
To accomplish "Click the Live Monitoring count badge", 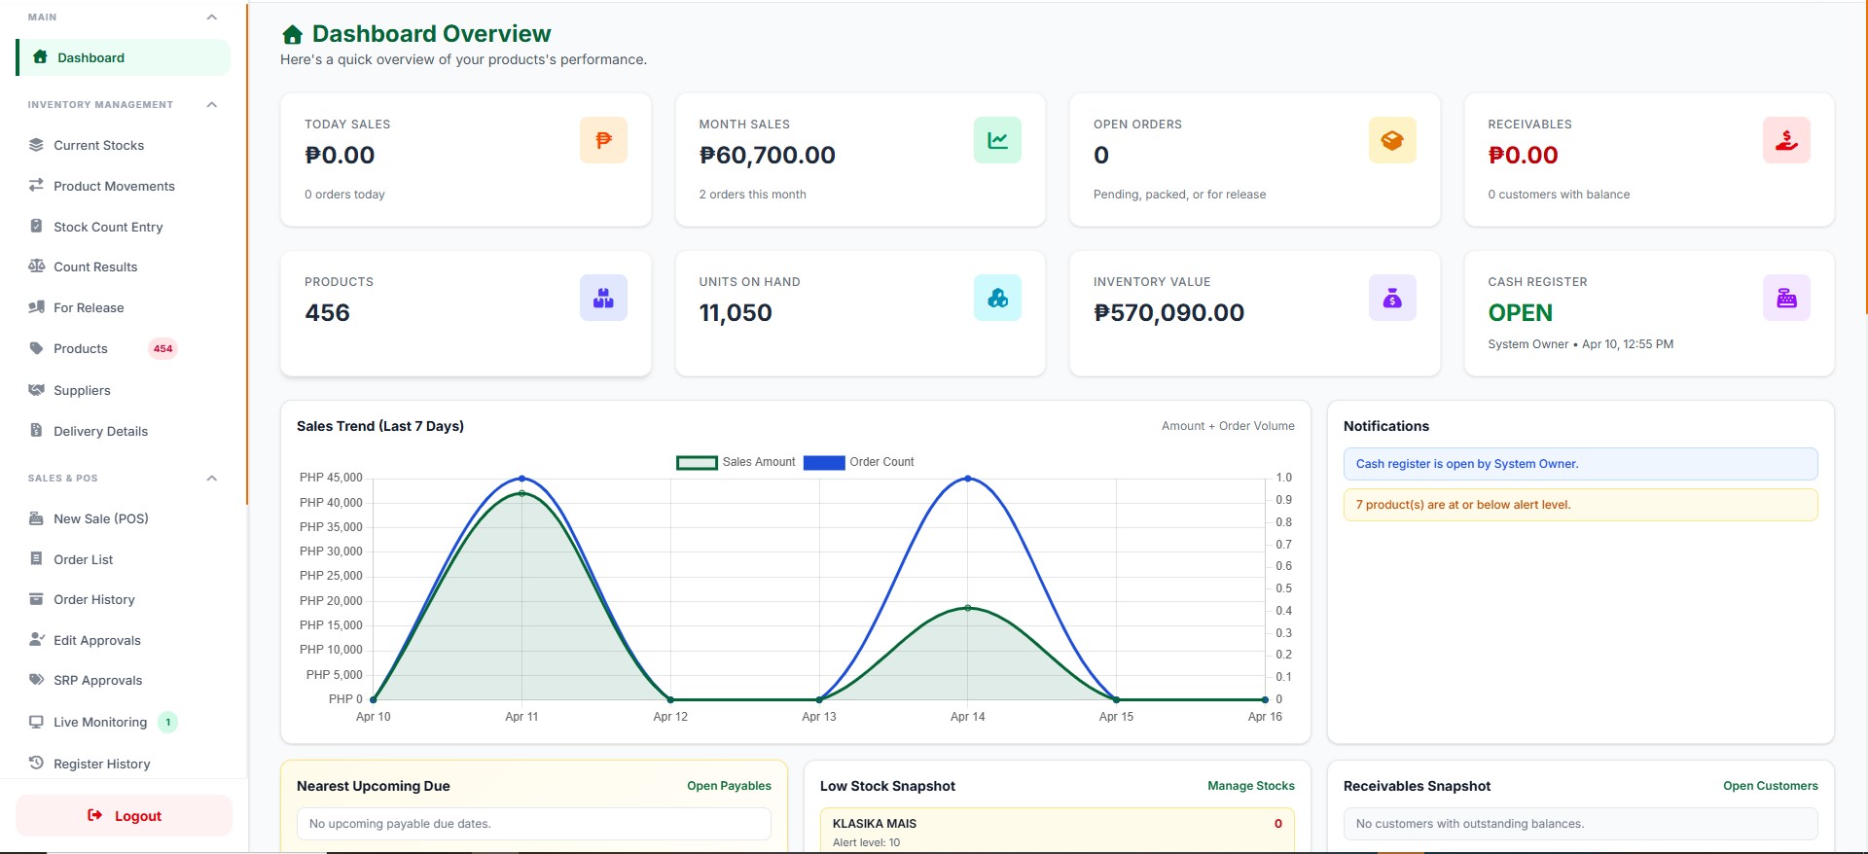I will click(x=168, y=722).
